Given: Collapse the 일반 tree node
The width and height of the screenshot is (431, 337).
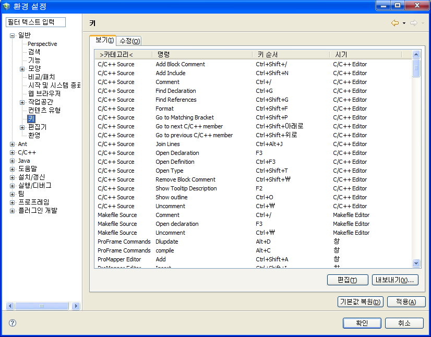Looking at the screenshot, I should tap(12, 35).
